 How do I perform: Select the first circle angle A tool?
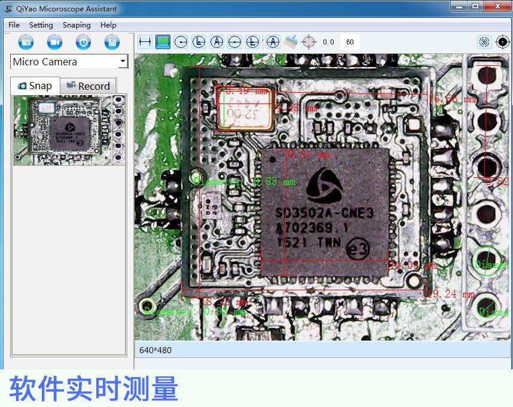tap(216, 42)
